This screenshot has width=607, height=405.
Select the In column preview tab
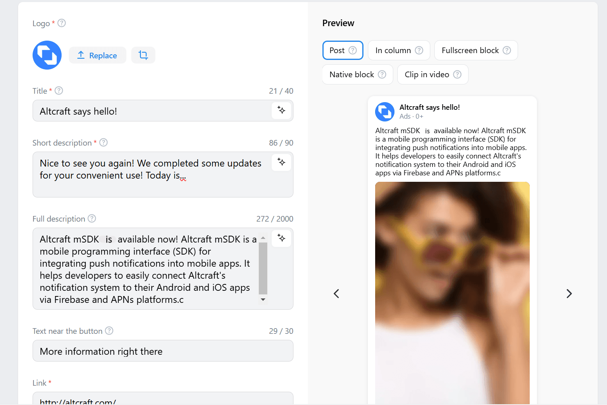tap(399, 50)
